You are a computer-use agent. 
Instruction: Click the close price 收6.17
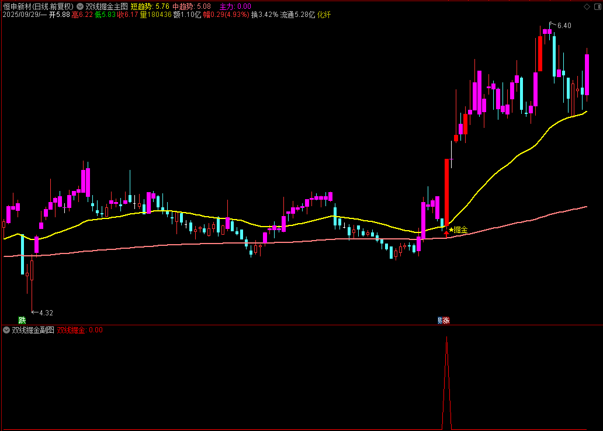pos(128,15)
